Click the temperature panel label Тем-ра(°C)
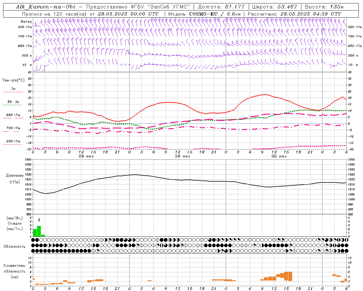This screenshot has width=363, height=291. tap(13, 80)
